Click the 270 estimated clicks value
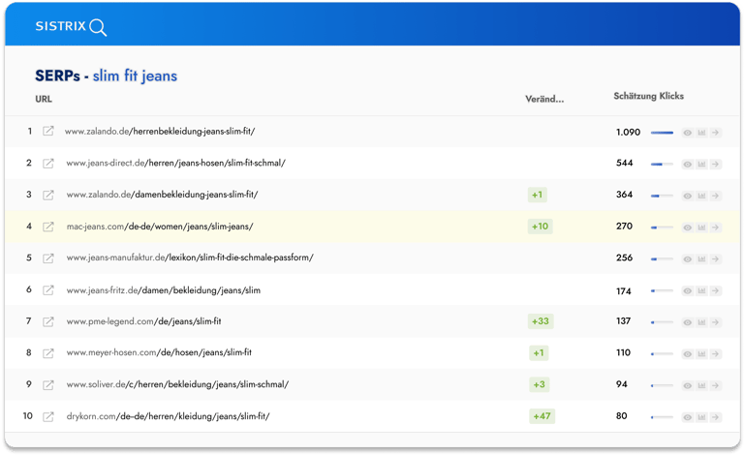Viewport: 744px width, 455px height. tap(625, 227)
